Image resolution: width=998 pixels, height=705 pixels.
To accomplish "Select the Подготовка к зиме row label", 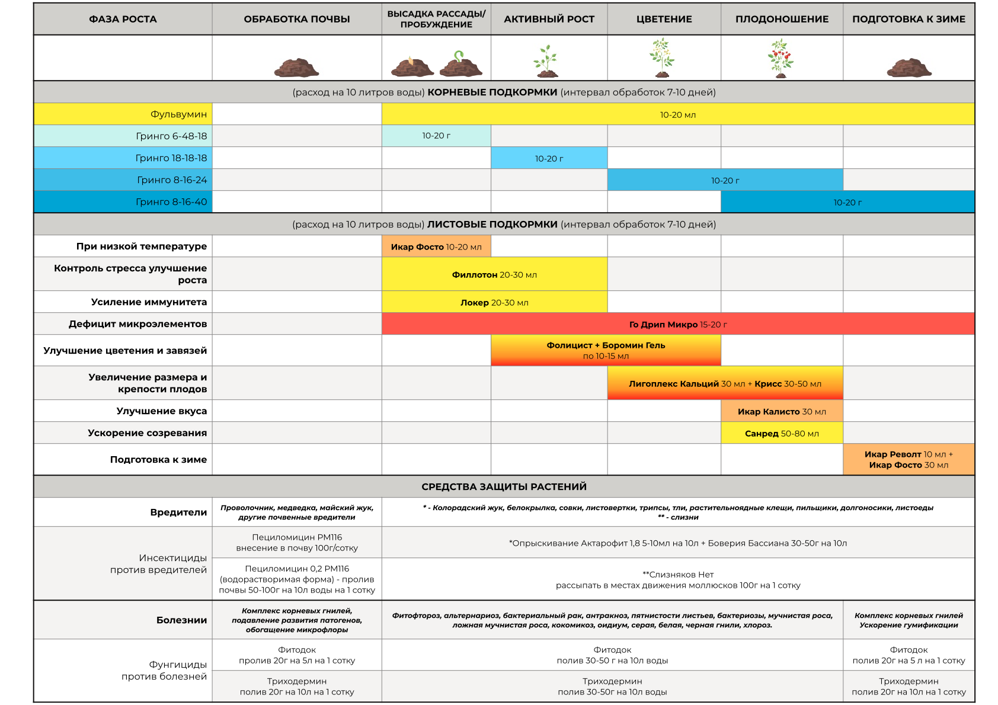I will click(x=123, y=459).
